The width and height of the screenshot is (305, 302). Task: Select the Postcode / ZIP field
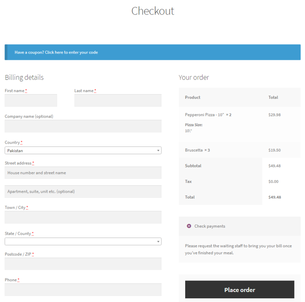(83, 264)
